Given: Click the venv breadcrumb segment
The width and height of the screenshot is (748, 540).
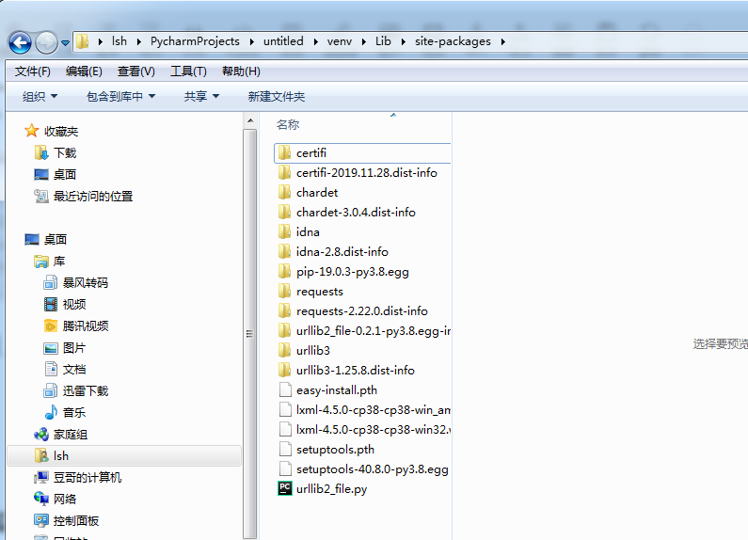Looking at the screenshot, I should pos(340,41).
